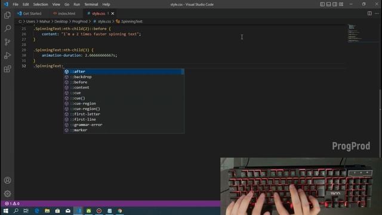Open the Go menu

click(x=67, y=4)
